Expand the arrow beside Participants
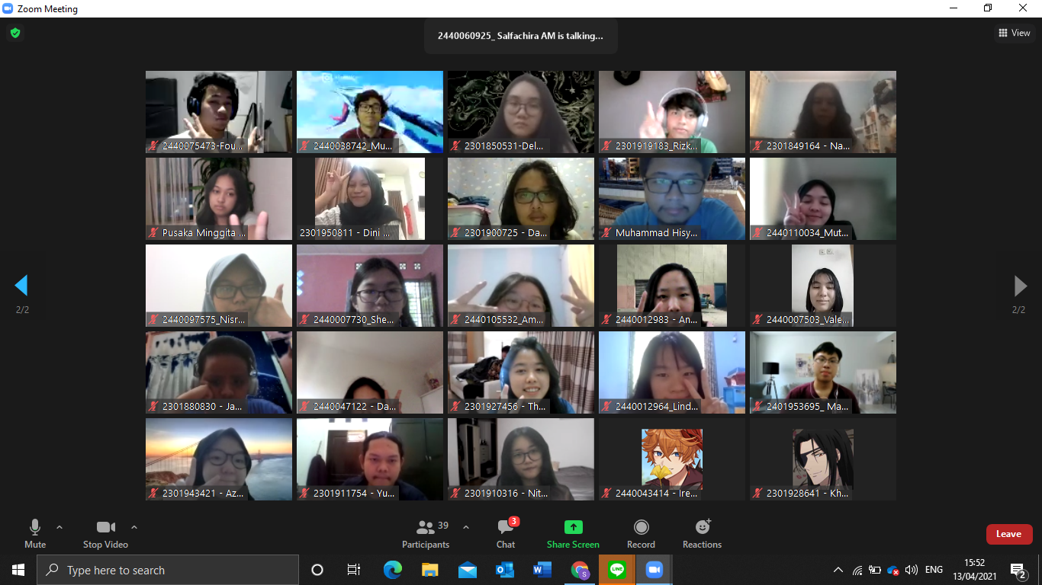 pos(466,527)
